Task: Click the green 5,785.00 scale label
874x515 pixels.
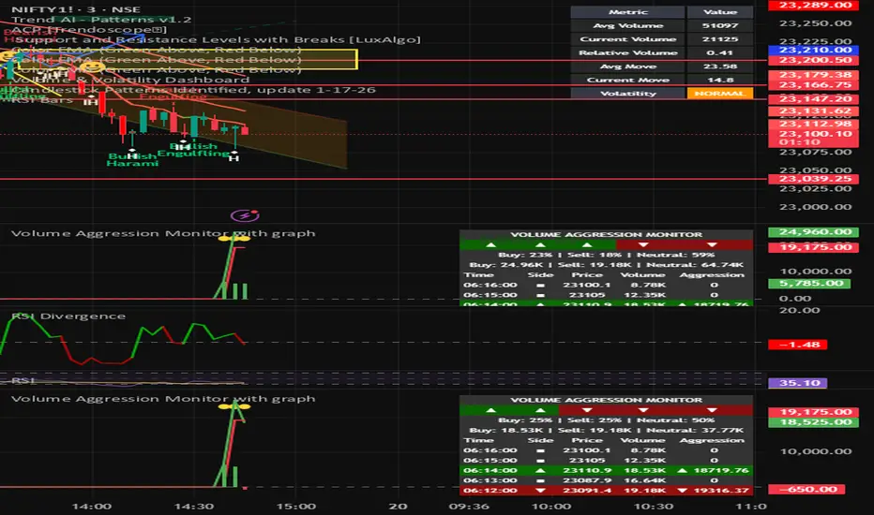Action: [810, 284]
